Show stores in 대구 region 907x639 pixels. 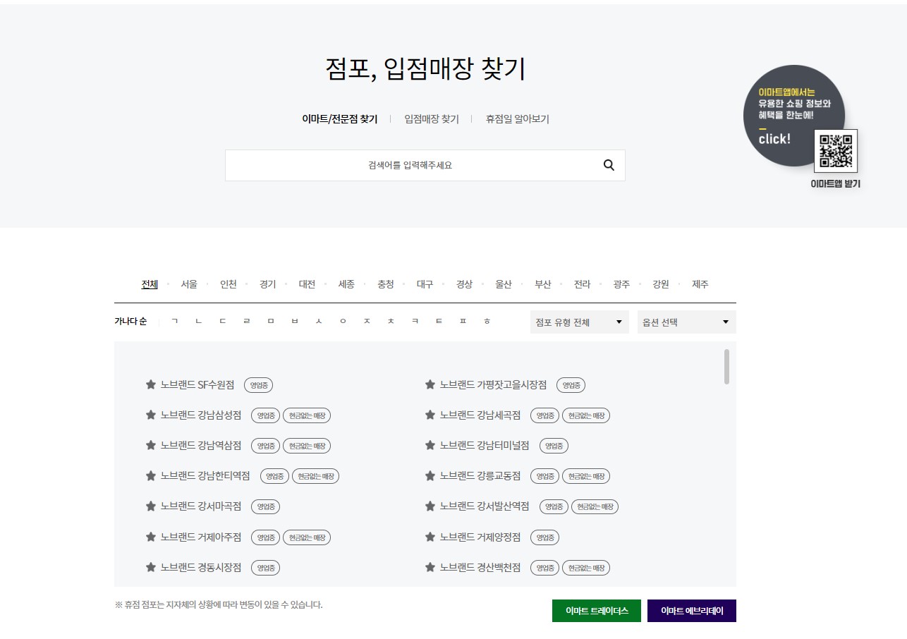point(425,284)
